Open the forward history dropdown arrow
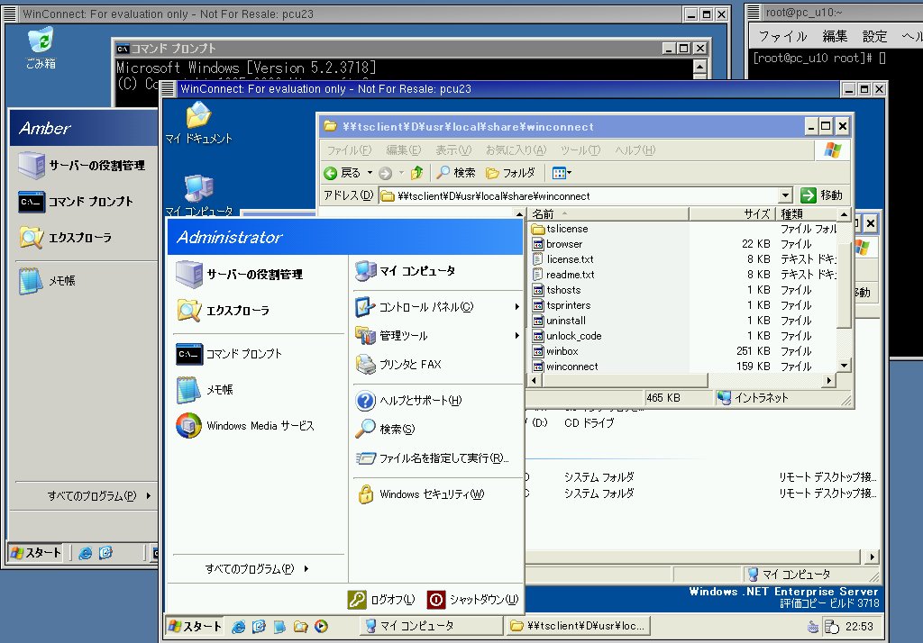The height and width of the screenshot is (643, 923). (x=401, y=172)
